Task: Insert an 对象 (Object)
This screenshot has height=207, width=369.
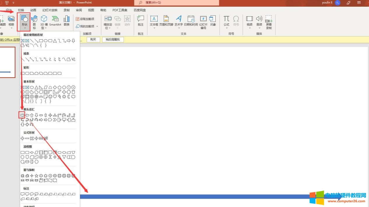Action: click(213, 21)
